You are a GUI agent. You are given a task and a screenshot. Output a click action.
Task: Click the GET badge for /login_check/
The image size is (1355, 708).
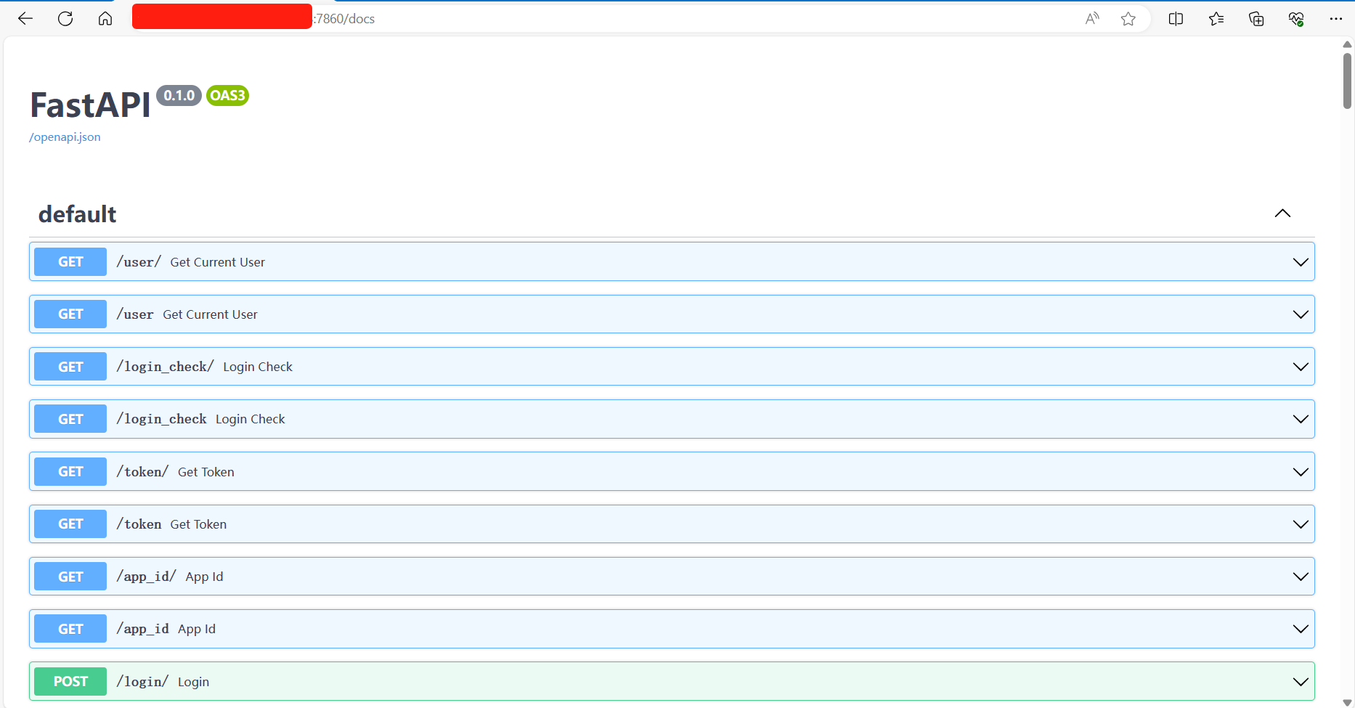tap(70, 367)
